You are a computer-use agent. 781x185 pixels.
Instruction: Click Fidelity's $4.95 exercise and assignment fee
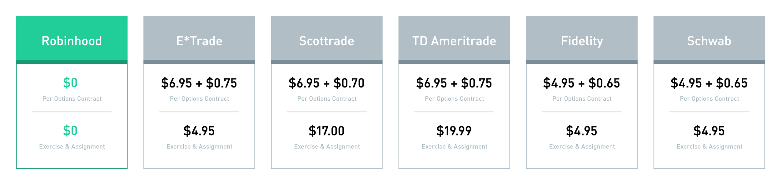[x=581, y=131]
